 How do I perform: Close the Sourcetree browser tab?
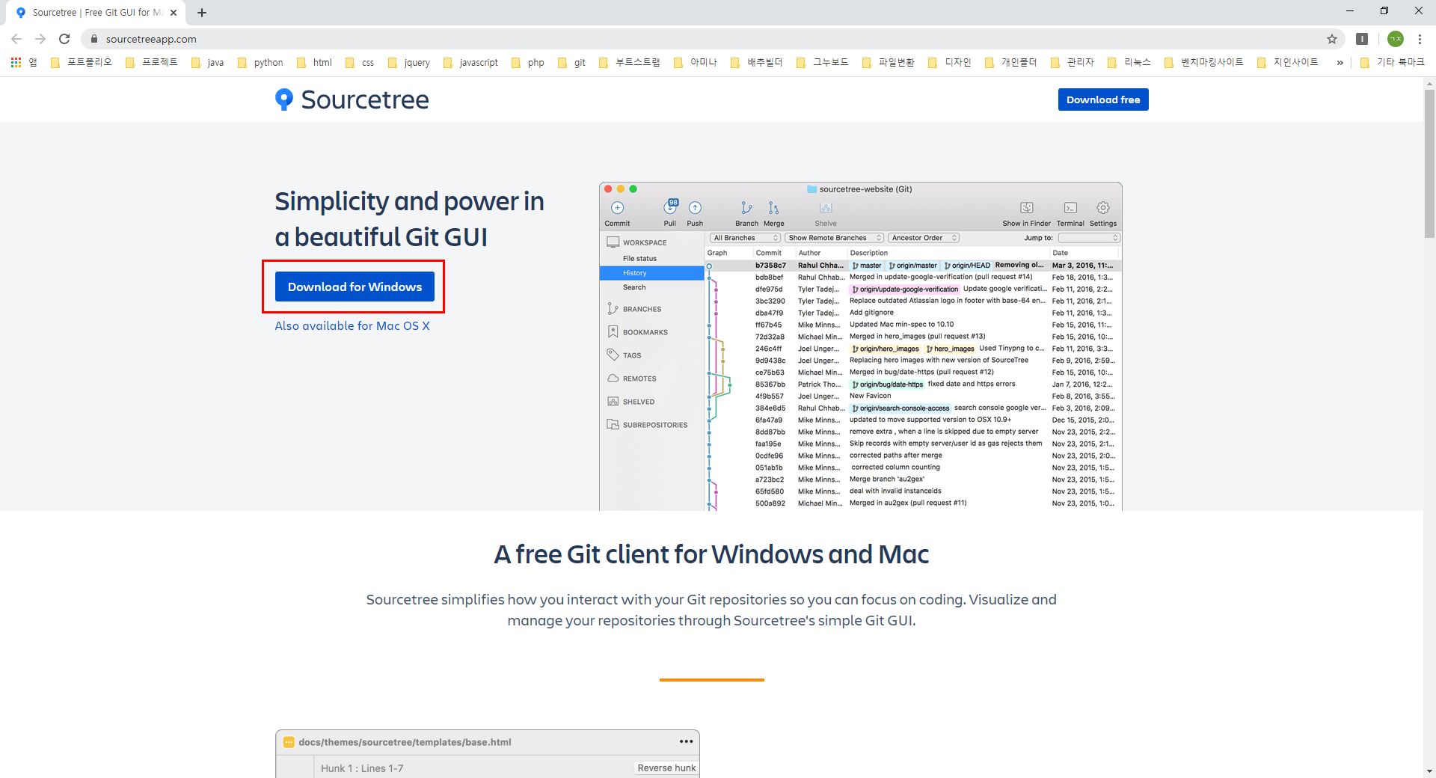174,13
